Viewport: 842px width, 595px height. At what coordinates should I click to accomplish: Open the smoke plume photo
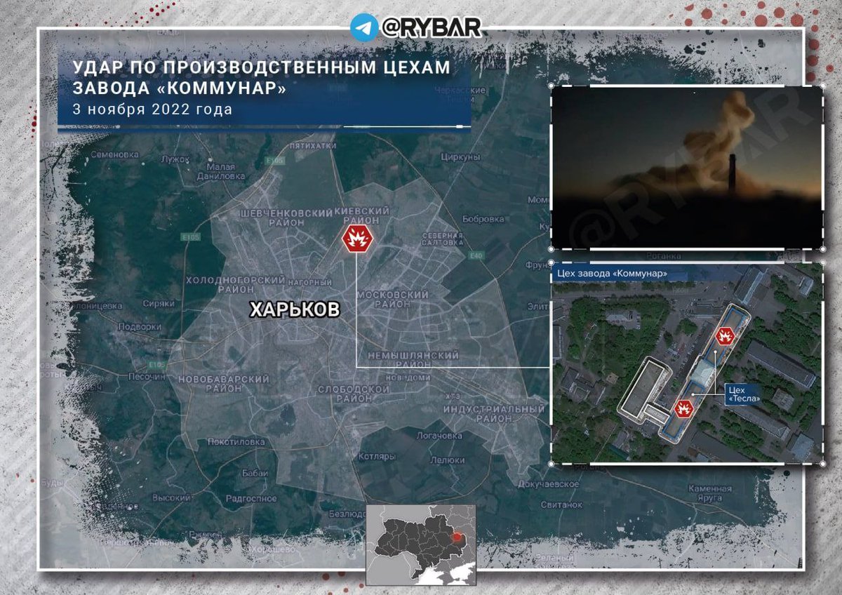pos(687,167)
